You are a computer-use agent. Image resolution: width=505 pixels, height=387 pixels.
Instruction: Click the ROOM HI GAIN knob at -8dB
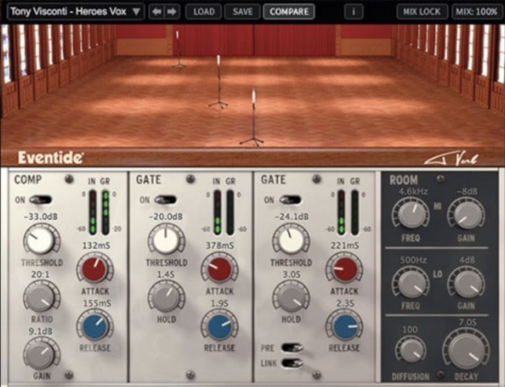[466, 214]
